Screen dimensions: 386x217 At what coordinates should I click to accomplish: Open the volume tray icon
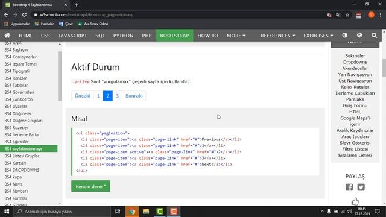coord(350,212)
